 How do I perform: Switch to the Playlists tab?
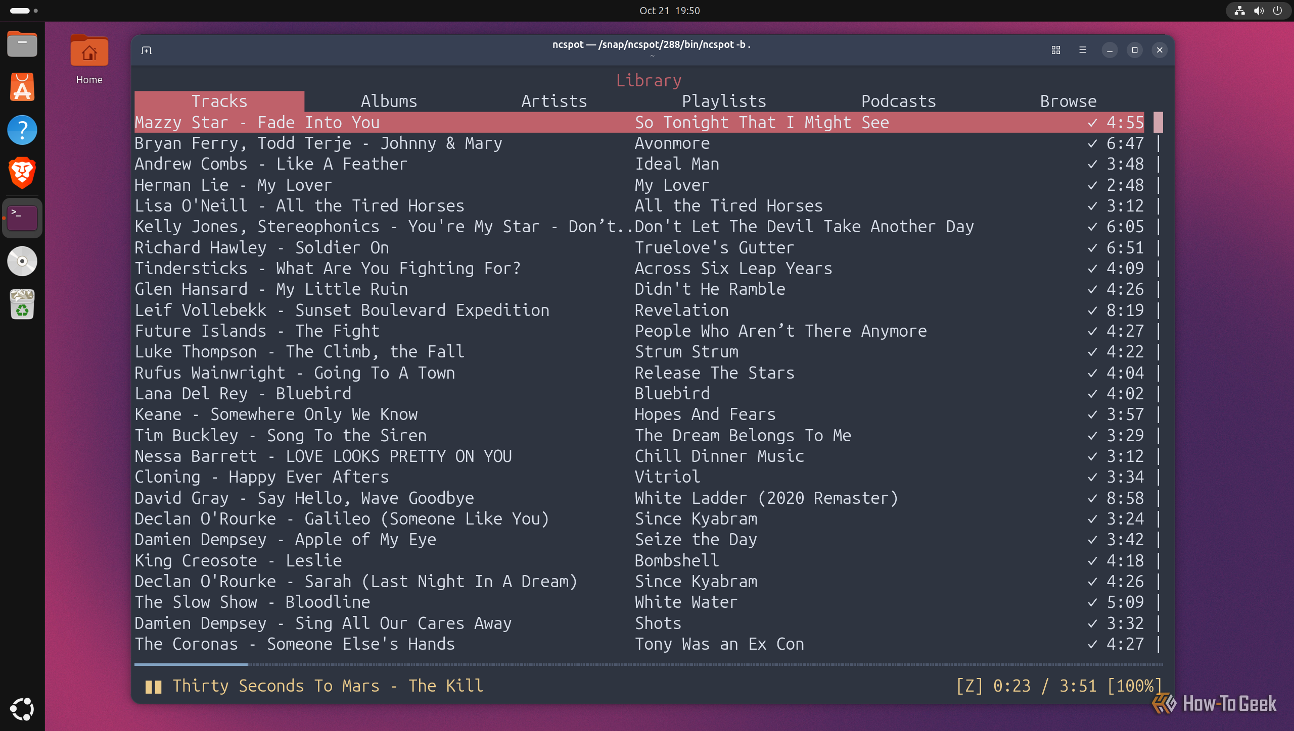pyautogui.click(x=724, y=101)
